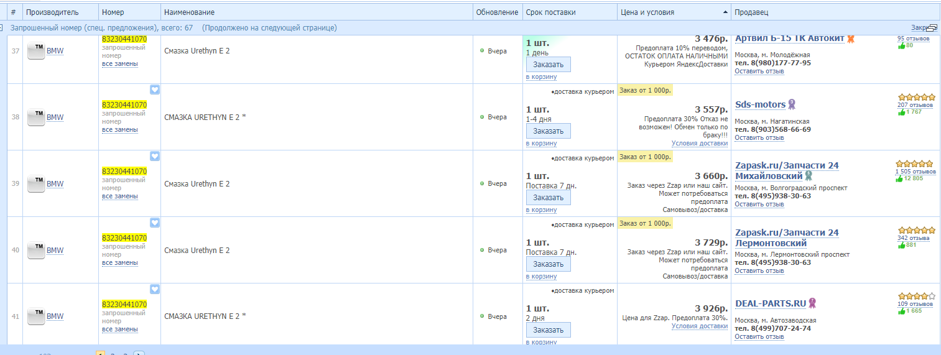Sort by Обновление column header
Viewport: 941px width, 355px height.
click(x=498, y=12)
